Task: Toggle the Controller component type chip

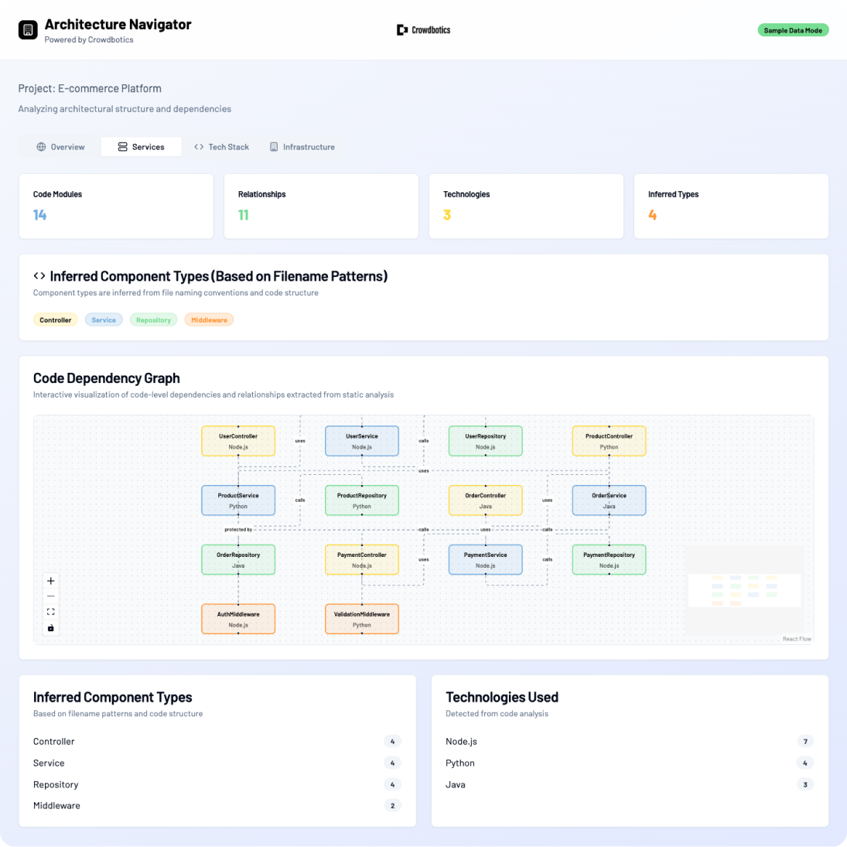Action: coord(55,319)
